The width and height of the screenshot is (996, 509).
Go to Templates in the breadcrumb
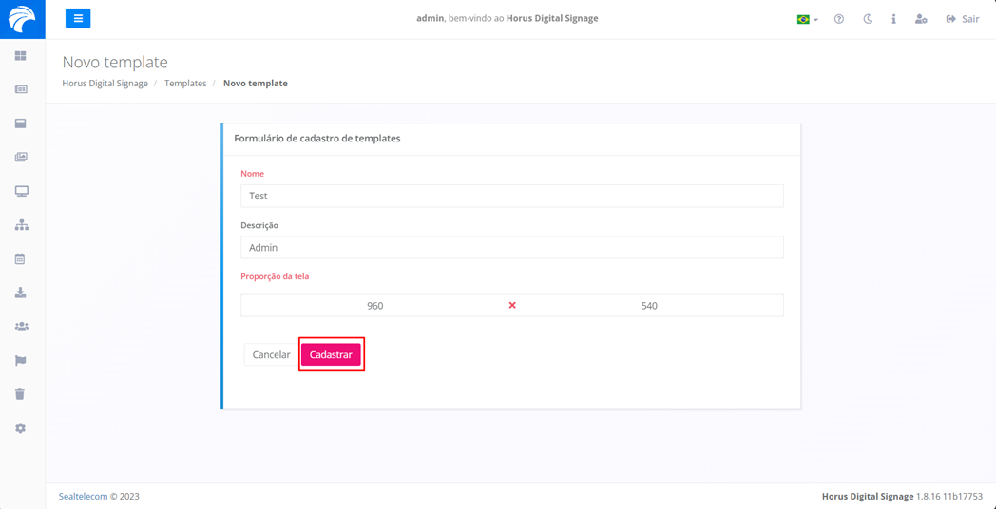(x=185, y=84)
